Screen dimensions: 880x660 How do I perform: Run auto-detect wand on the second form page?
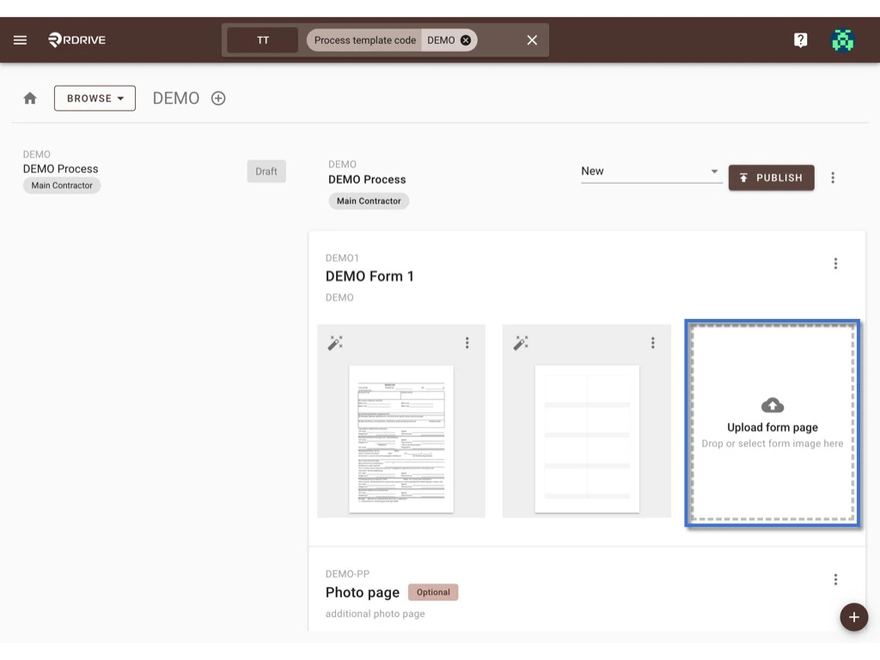521,342
